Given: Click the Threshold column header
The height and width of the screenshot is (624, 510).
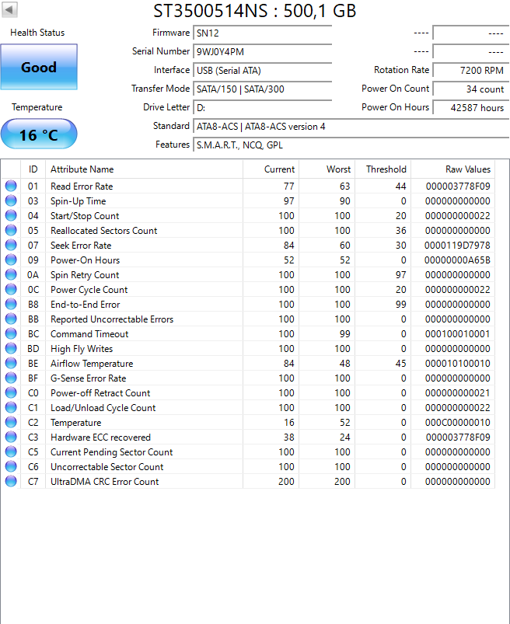Looking at the screenshot, I should pyautogui.click(x=383, y=169).
